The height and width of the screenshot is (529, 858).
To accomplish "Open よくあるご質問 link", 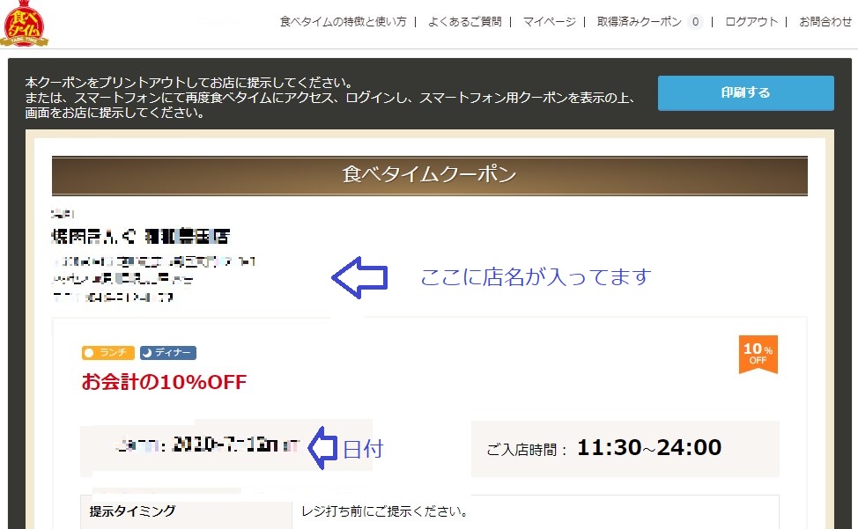I will [464, 22].
